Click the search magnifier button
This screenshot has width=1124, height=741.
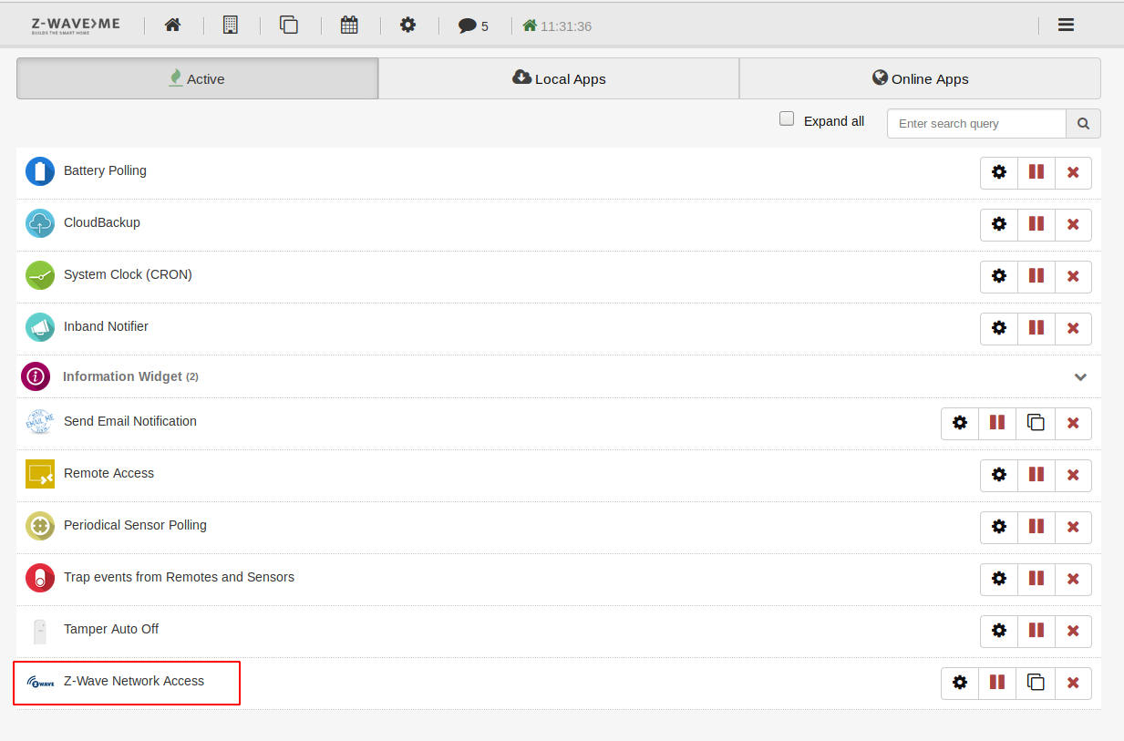(x=1083, y=124)
